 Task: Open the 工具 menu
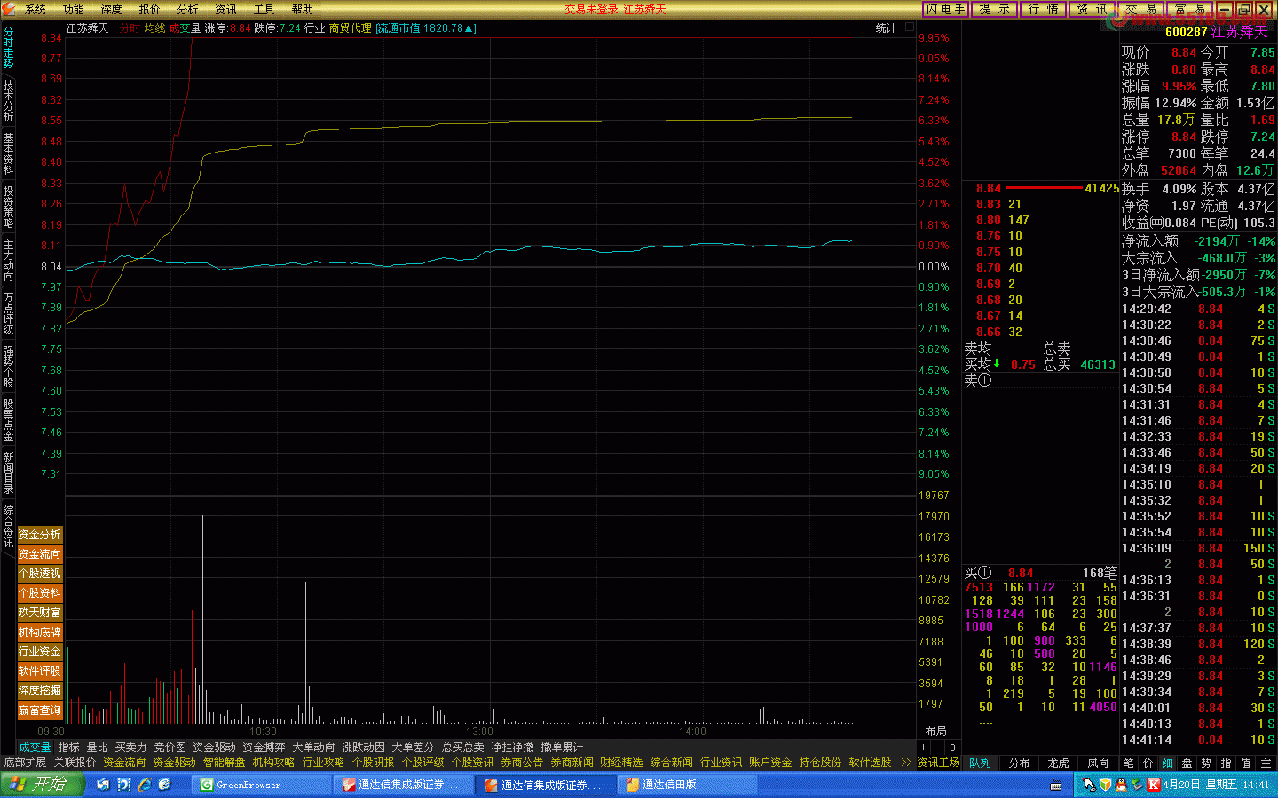264,9
